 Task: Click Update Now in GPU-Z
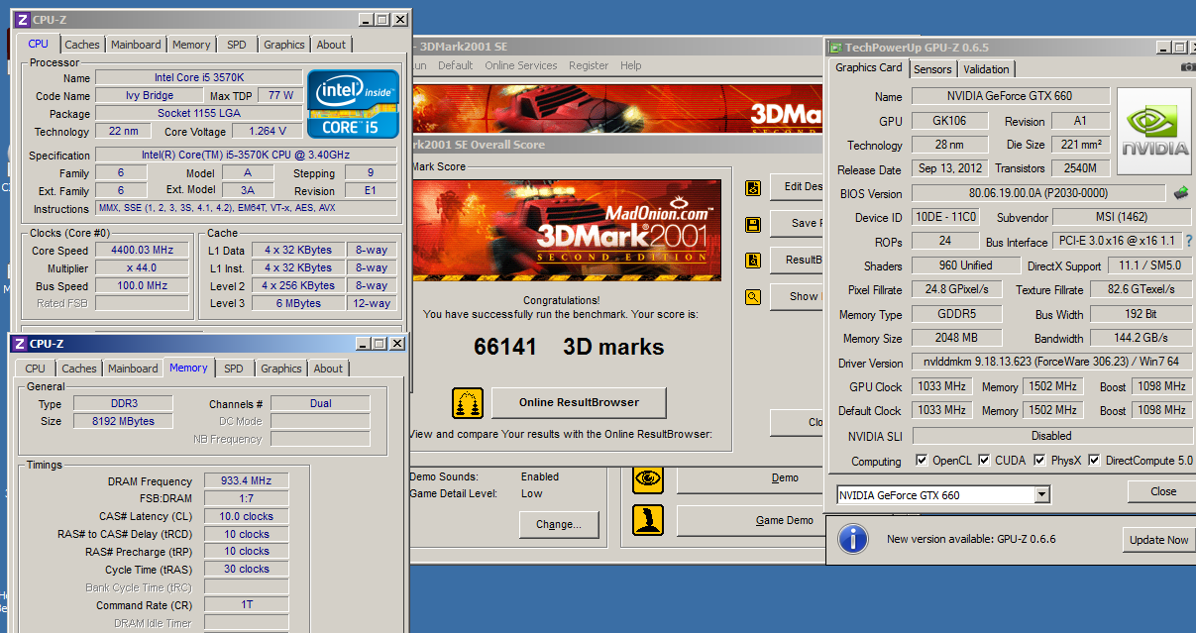point(1158,540)
